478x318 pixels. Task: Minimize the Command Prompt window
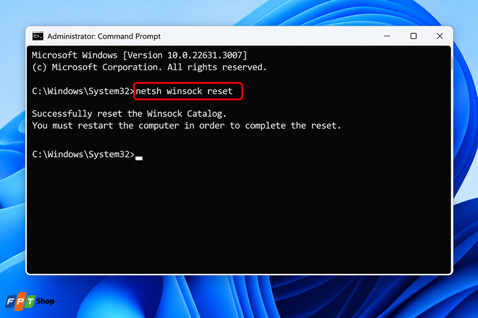387,36
